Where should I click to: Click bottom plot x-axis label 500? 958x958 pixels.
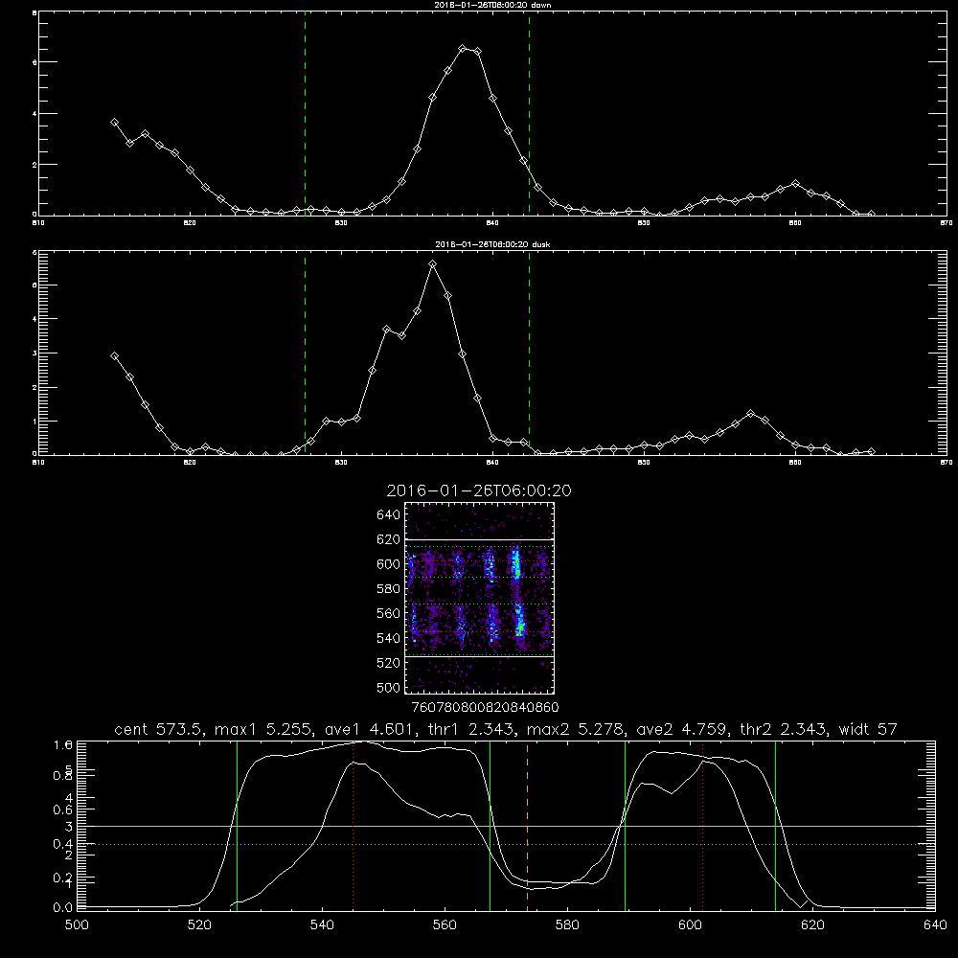[x=77, y=925]
